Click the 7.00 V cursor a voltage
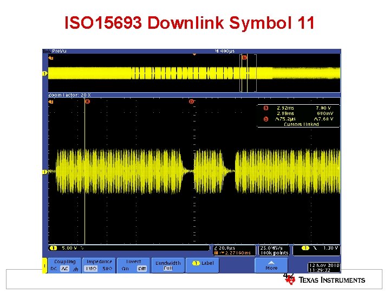 coord(323,108)
